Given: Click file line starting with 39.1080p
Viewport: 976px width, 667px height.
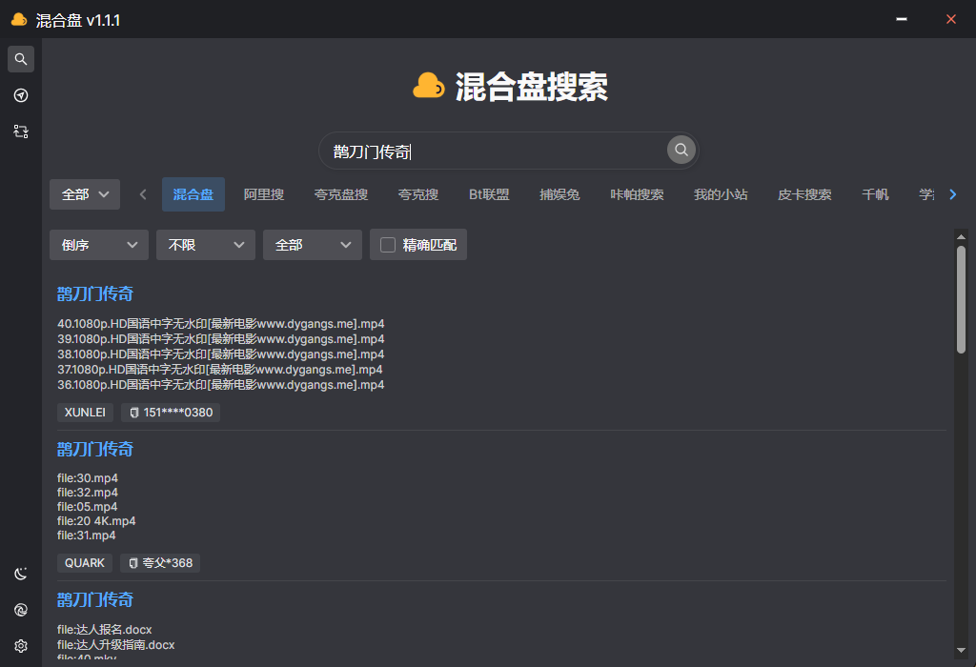Looking at the screenshot, I should (221, 339).
